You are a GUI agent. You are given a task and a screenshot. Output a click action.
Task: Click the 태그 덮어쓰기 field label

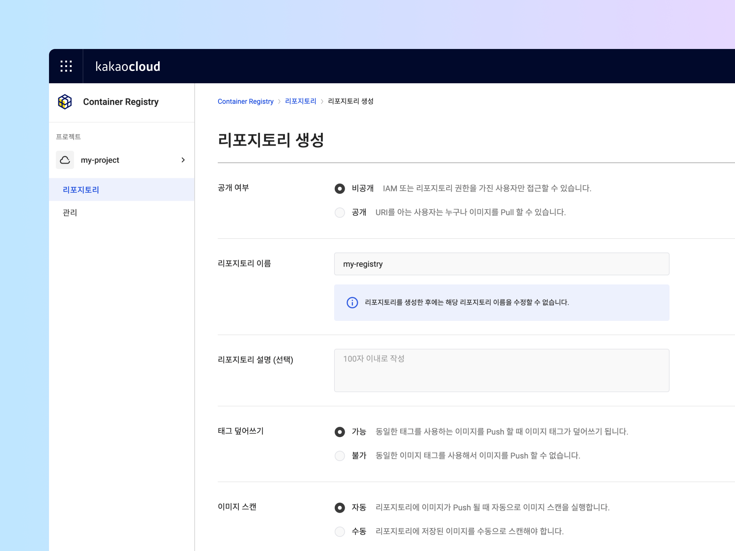pos(241,431)
